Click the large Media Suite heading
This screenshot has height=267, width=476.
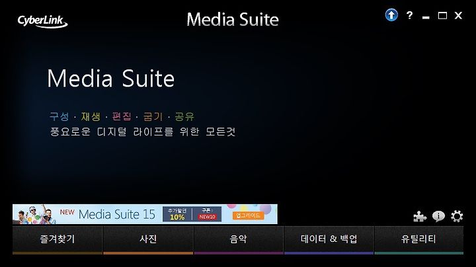(111, 79)
